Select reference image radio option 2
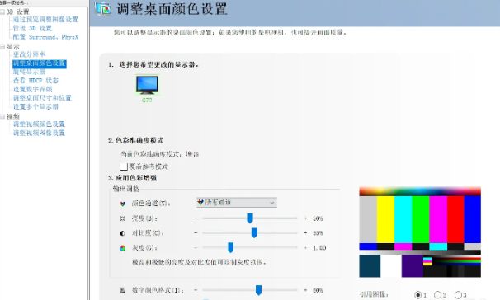This screenshot has width=500, height=300. pyautogui.click(x=437, y=295)
